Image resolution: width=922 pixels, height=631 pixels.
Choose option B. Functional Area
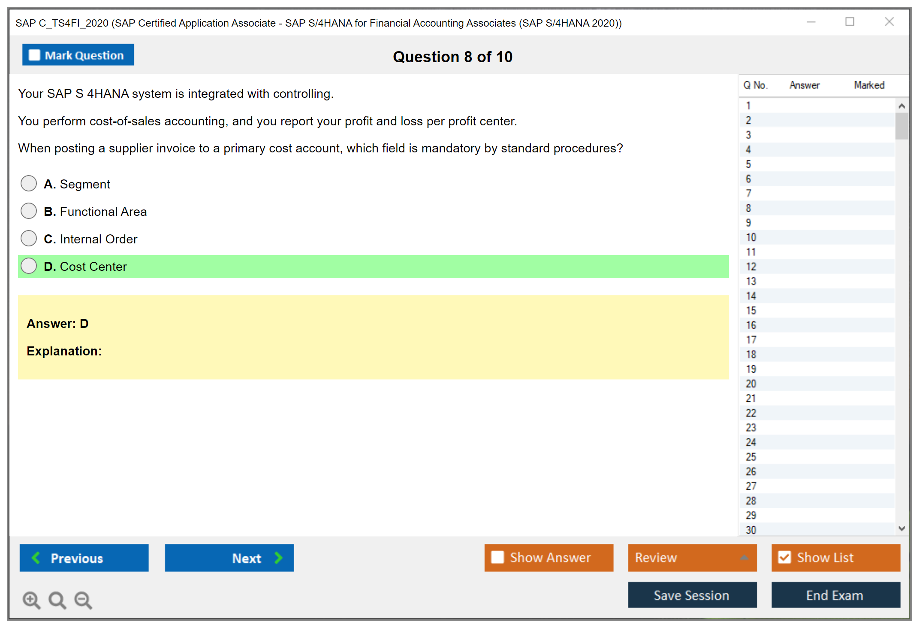pyautogui.click(x=29, y=211)
